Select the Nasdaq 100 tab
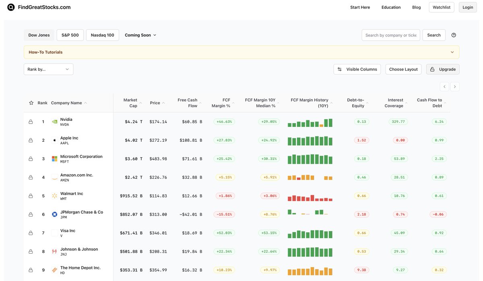This screenshot has width=483, height=281. [102, 35]
